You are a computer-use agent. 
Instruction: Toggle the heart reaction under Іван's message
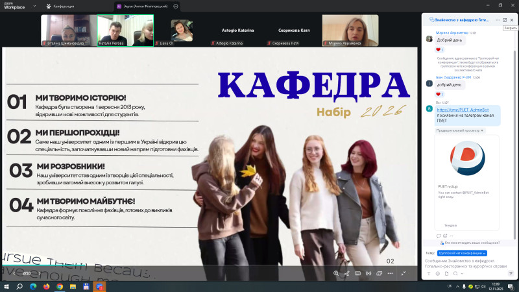[x=439, y=94]
